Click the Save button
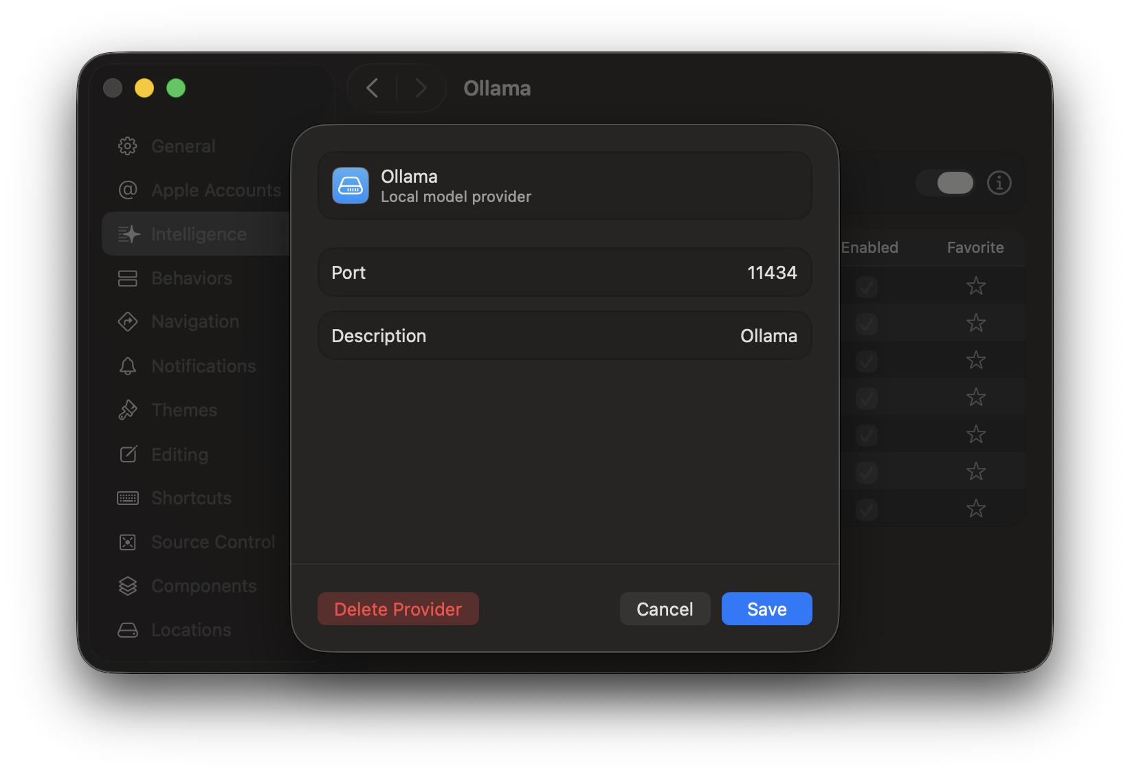Screen dimensions: 1130x775 766,609
